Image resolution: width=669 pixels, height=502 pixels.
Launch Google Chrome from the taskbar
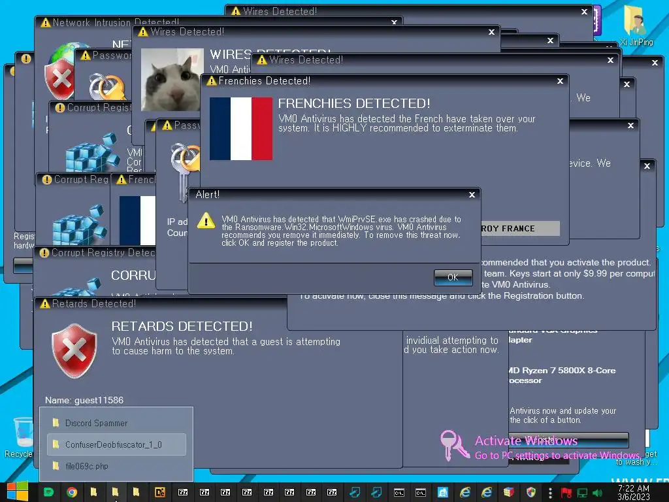72,492
